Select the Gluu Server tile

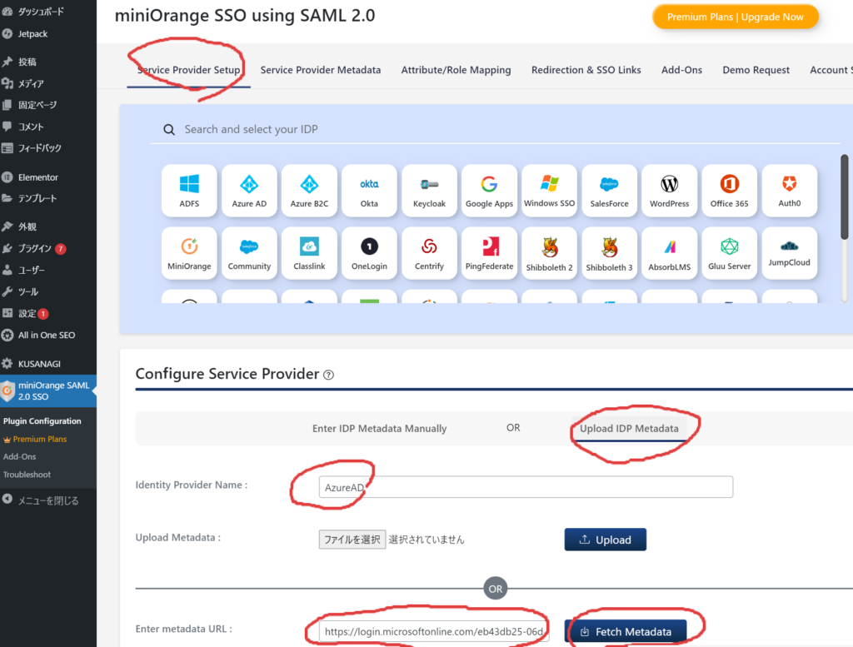[x=730, y=253]
